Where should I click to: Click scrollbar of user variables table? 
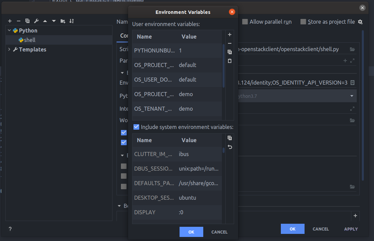[x=224, y=66]
